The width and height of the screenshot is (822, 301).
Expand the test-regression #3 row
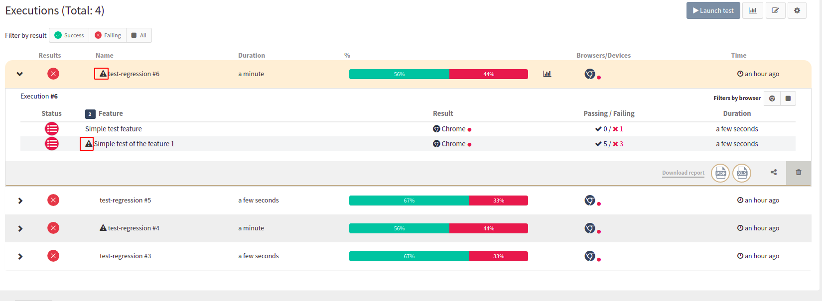click(20, 256)
